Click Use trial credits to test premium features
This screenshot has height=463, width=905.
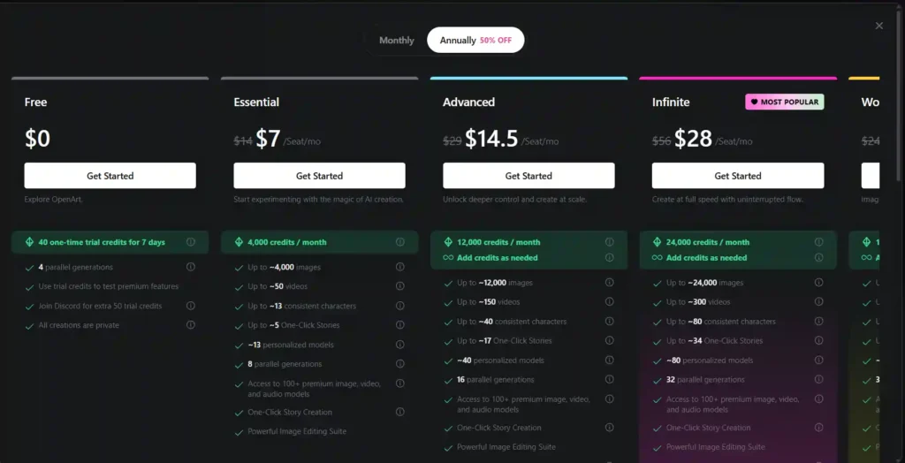coord(109,286)
